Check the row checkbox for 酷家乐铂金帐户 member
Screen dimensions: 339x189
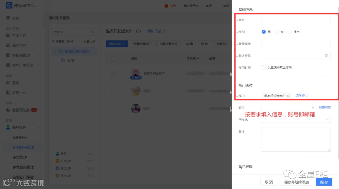click(113, 73)
